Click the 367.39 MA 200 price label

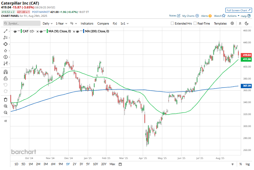[x=246, y=86]
